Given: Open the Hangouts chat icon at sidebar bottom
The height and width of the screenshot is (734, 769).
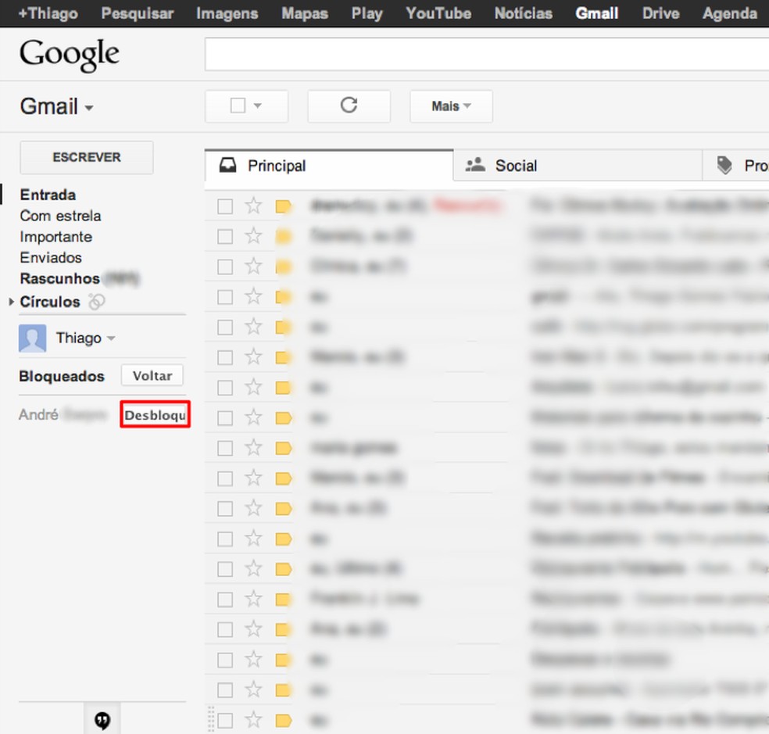Looking at the screenshot, I should [102, 720].
